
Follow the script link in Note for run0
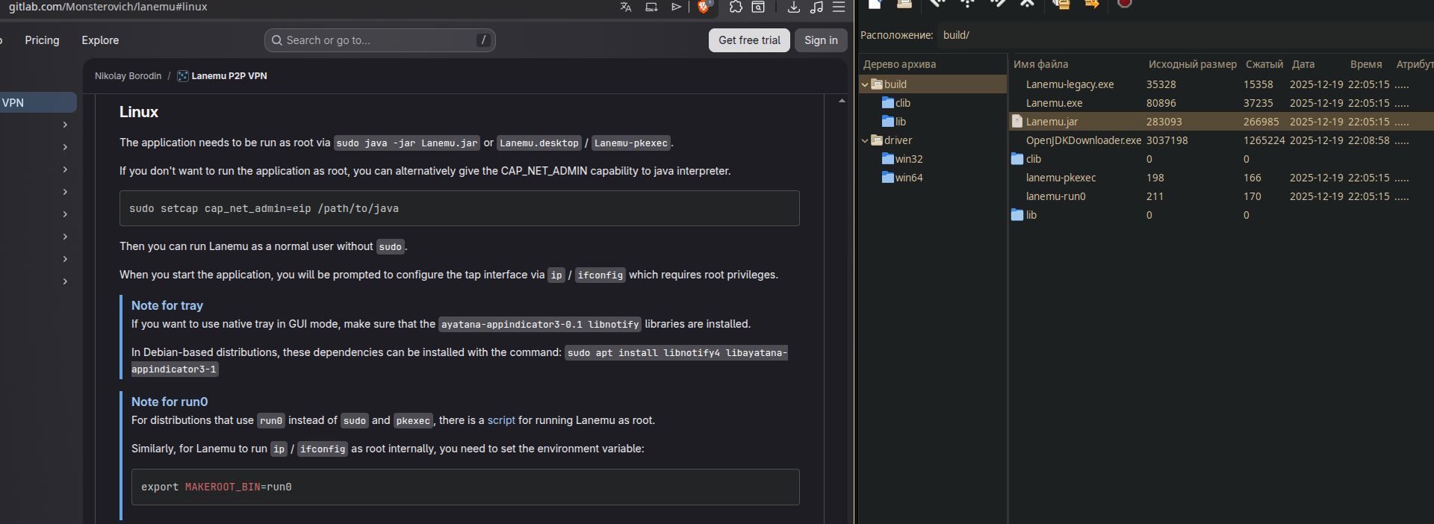pyautogui.click(x=501, y=420)
